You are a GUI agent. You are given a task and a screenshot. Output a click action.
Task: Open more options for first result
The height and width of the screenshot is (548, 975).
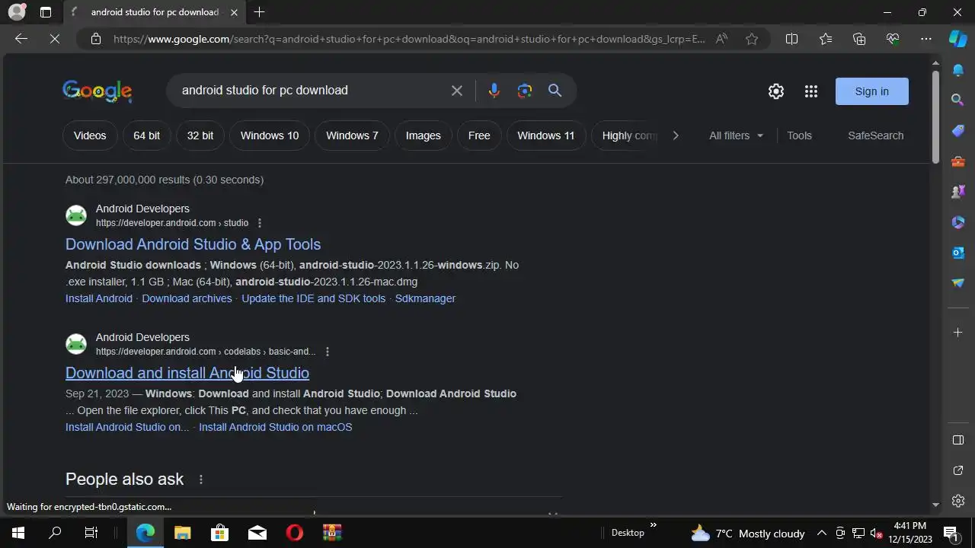pyautogui.click(x=260, y=223)
